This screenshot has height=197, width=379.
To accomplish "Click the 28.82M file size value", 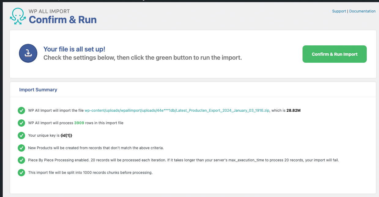I will [294, 111].
